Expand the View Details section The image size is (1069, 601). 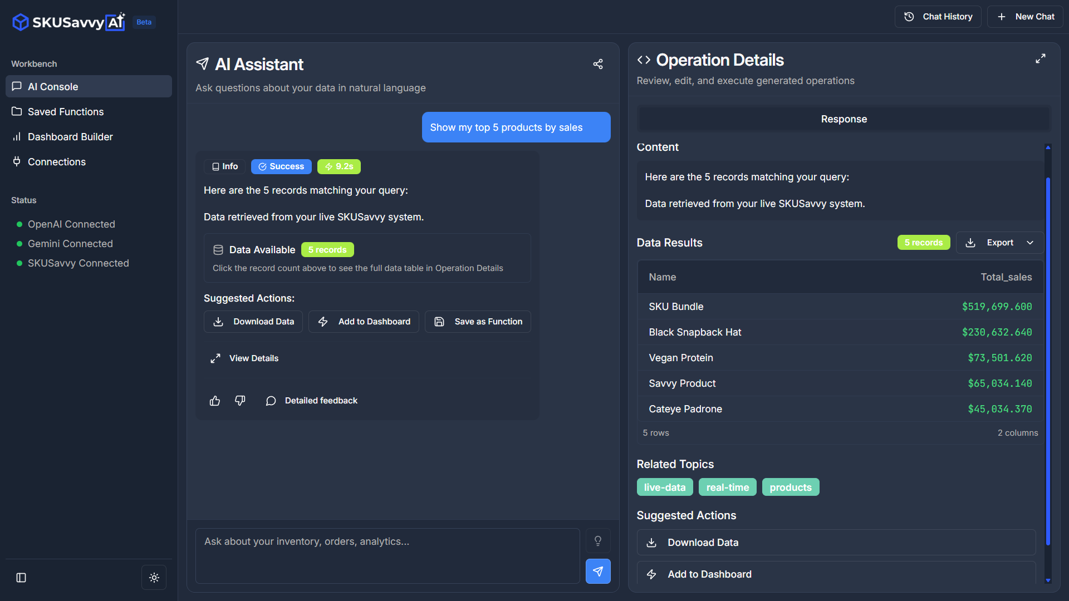pos(244,358)
